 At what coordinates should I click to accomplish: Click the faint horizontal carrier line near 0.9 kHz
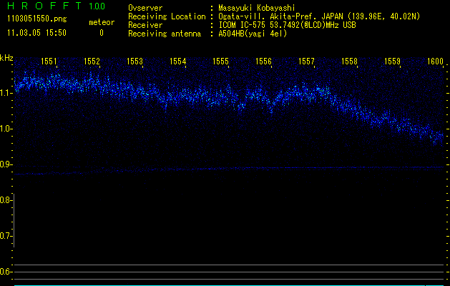click(229, 170)
